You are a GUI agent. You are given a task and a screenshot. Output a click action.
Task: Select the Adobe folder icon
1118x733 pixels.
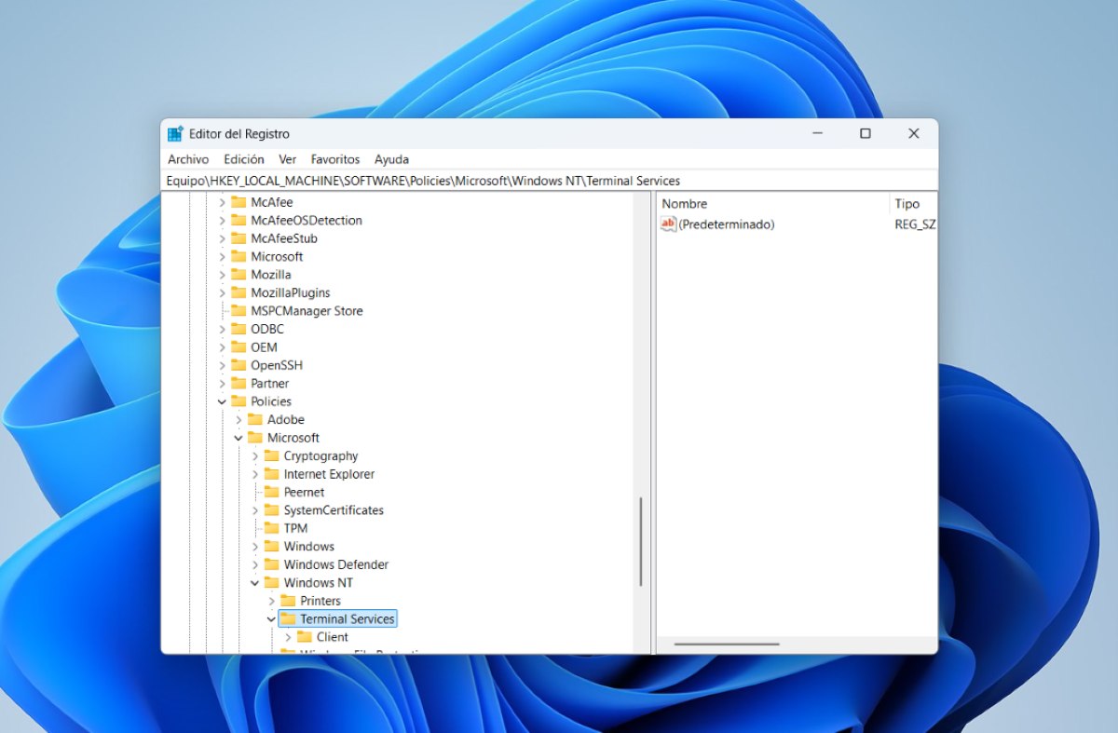coord(255,420)
